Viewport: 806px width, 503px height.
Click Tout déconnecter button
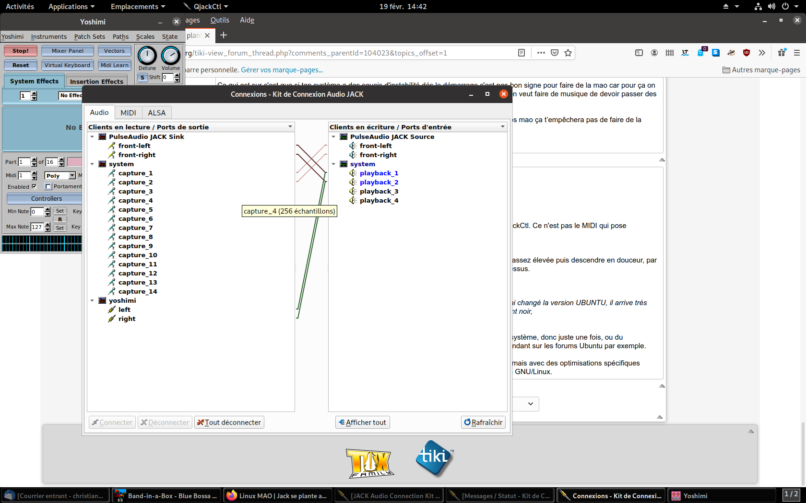coord(229,423)
